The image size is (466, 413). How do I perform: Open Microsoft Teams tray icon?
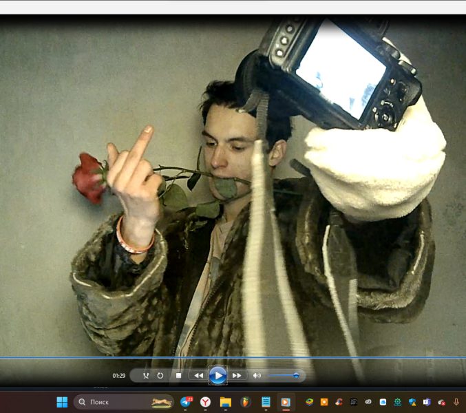pos(427,402)
